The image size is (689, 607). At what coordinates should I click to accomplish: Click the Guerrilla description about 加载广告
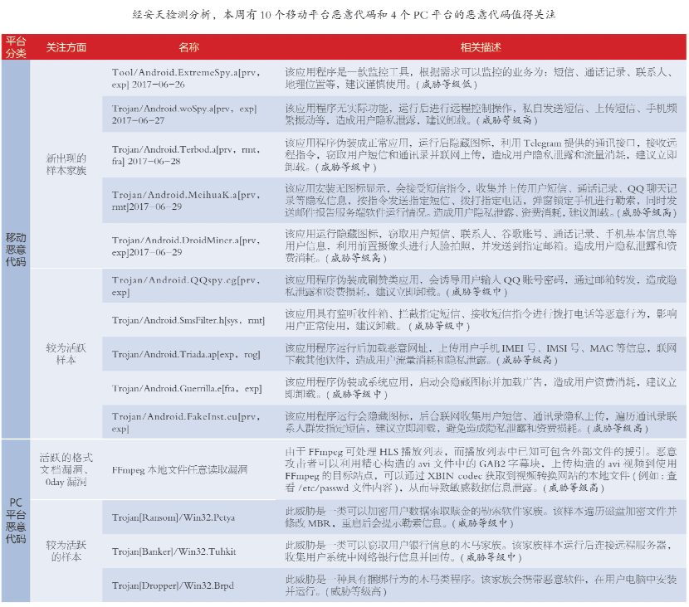pyautogui.click(x=481, y=388)
